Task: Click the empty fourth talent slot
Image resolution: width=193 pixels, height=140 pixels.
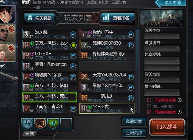Action: click(x=66, y=123)
